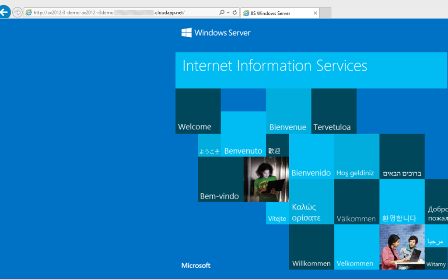Click the Welcome tile
The image size is (448, 279).
[198, 111]
